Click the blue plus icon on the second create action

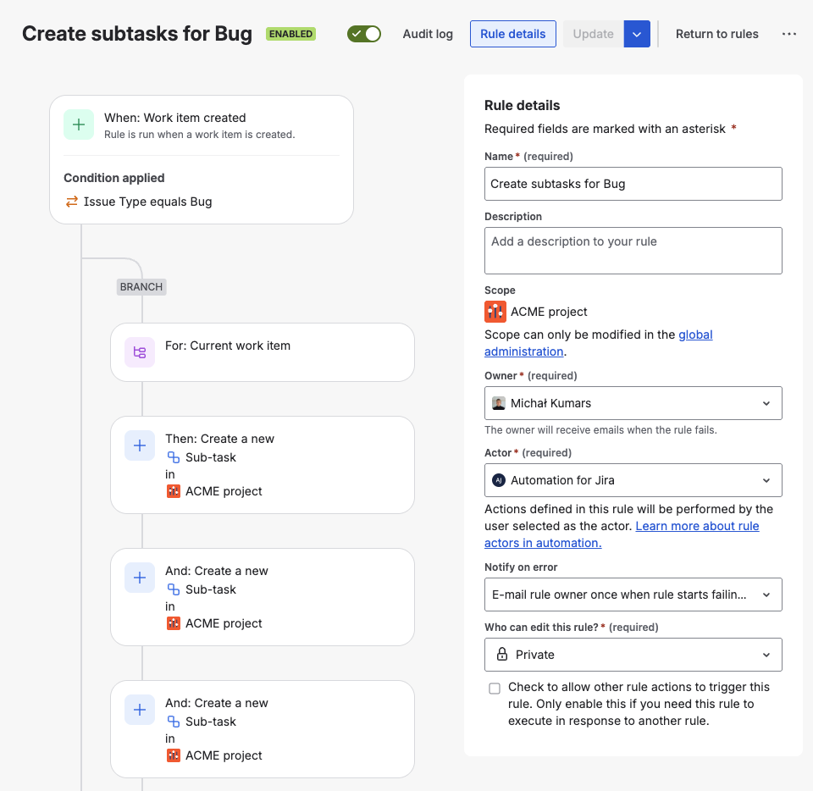pyautogui.click(x=140, y=578)
